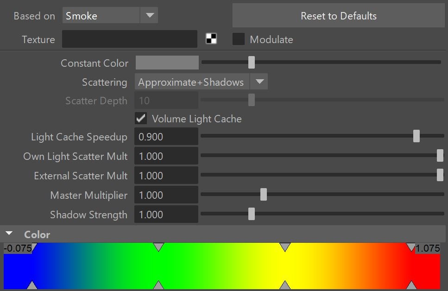Image resolution: width=448 pixels, height=291 pixels.
Task: Click the Shadow Strength value field
Action: pyautogui.click(x=166, y=214)
